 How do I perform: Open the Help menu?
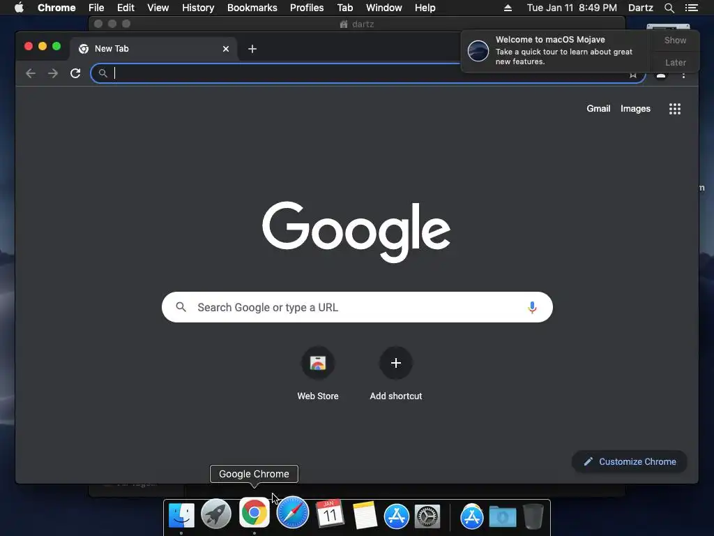point(425,8)
